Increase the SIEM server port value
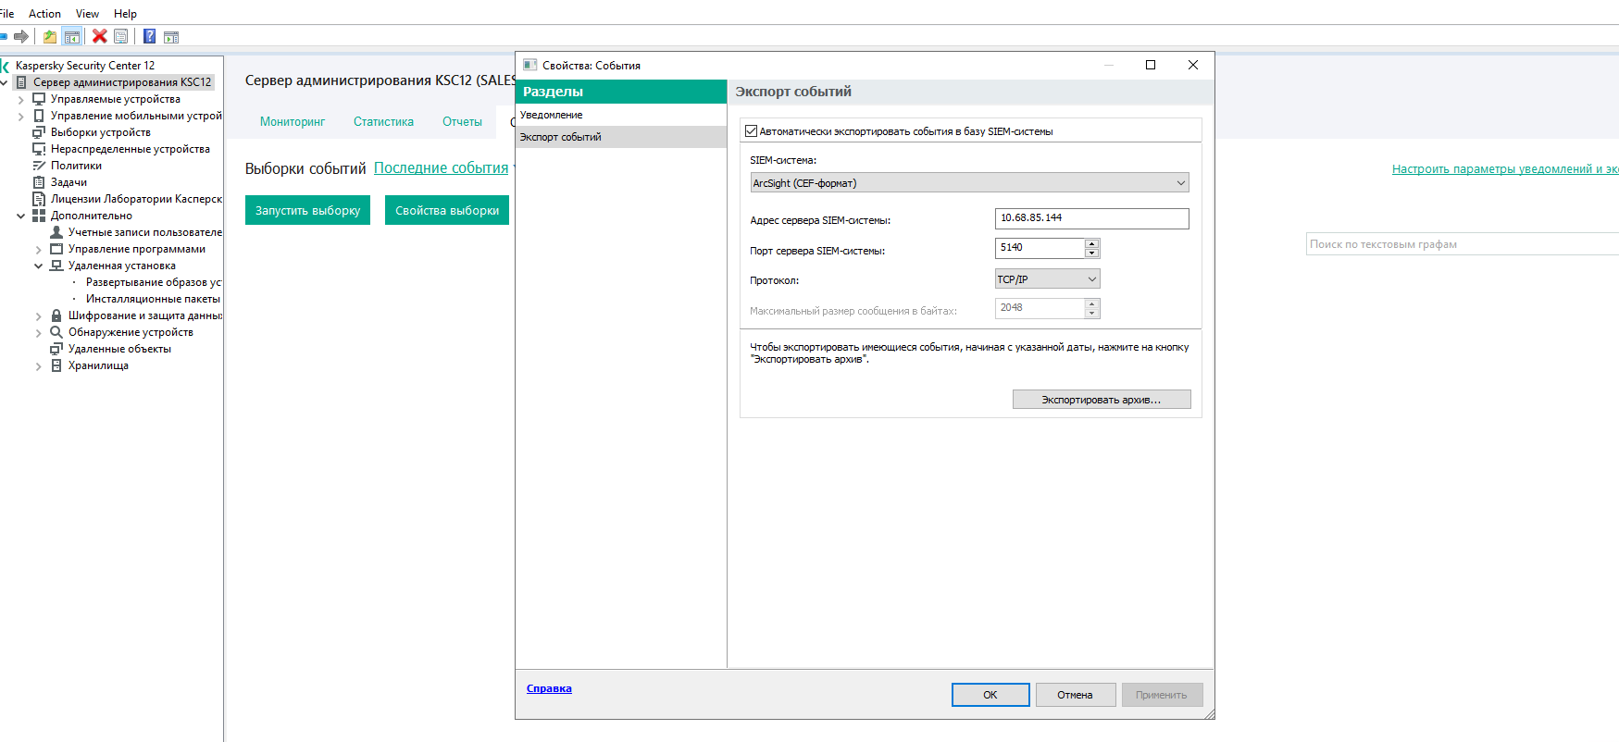 1092,243
